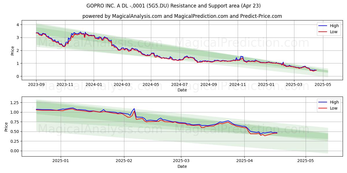
Task: Click the 2025-03 tick label on bottom chart
Action: pos(181,161)
